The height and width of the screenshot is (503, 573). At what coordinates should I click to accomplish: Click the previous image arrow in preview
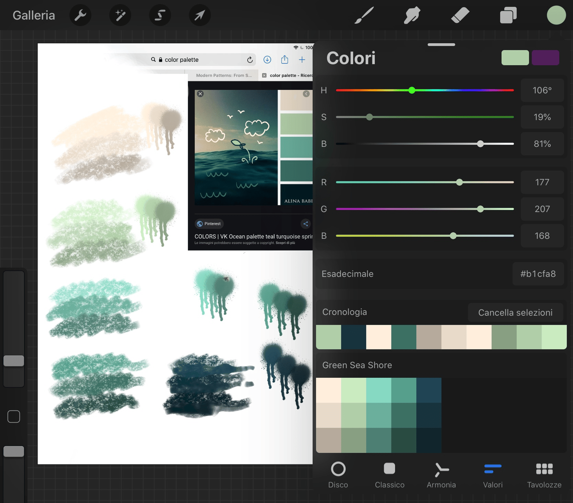click(x=306, y=94)
